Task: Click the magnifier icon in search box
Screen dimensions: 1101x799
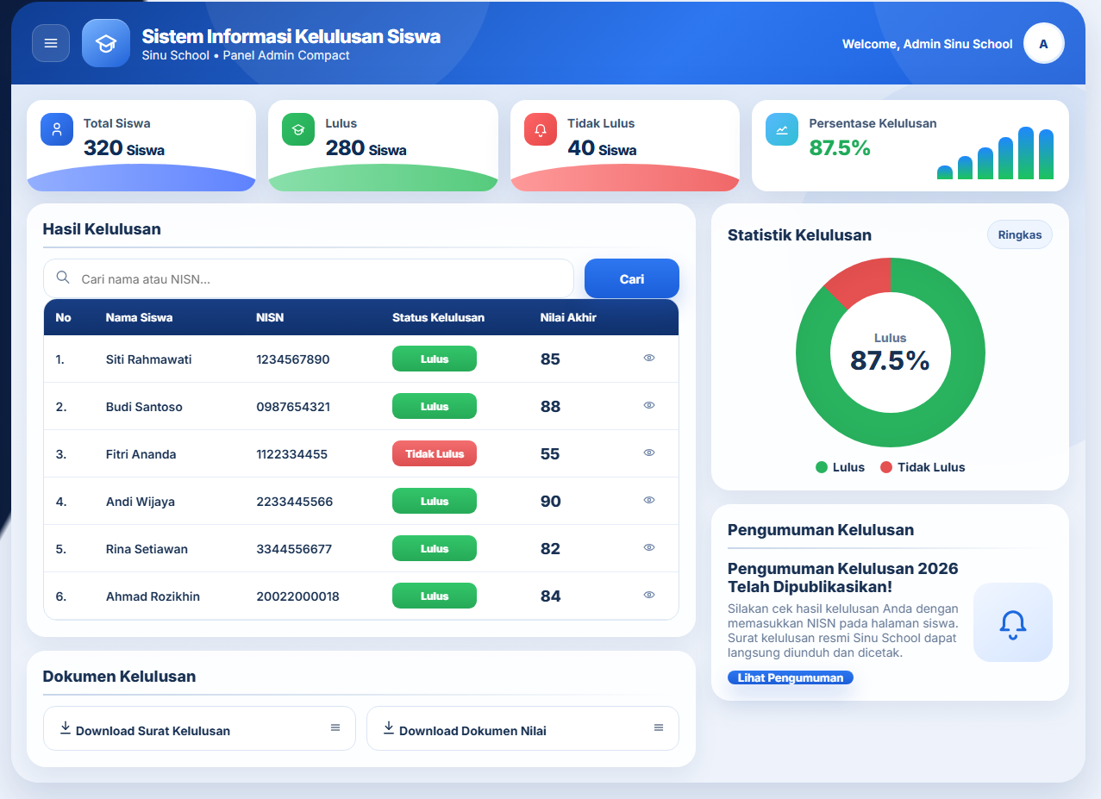Action: coord(63,278)
